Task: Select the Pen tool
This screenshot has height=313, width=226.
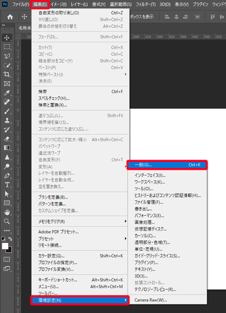Action: coord(7,175)
